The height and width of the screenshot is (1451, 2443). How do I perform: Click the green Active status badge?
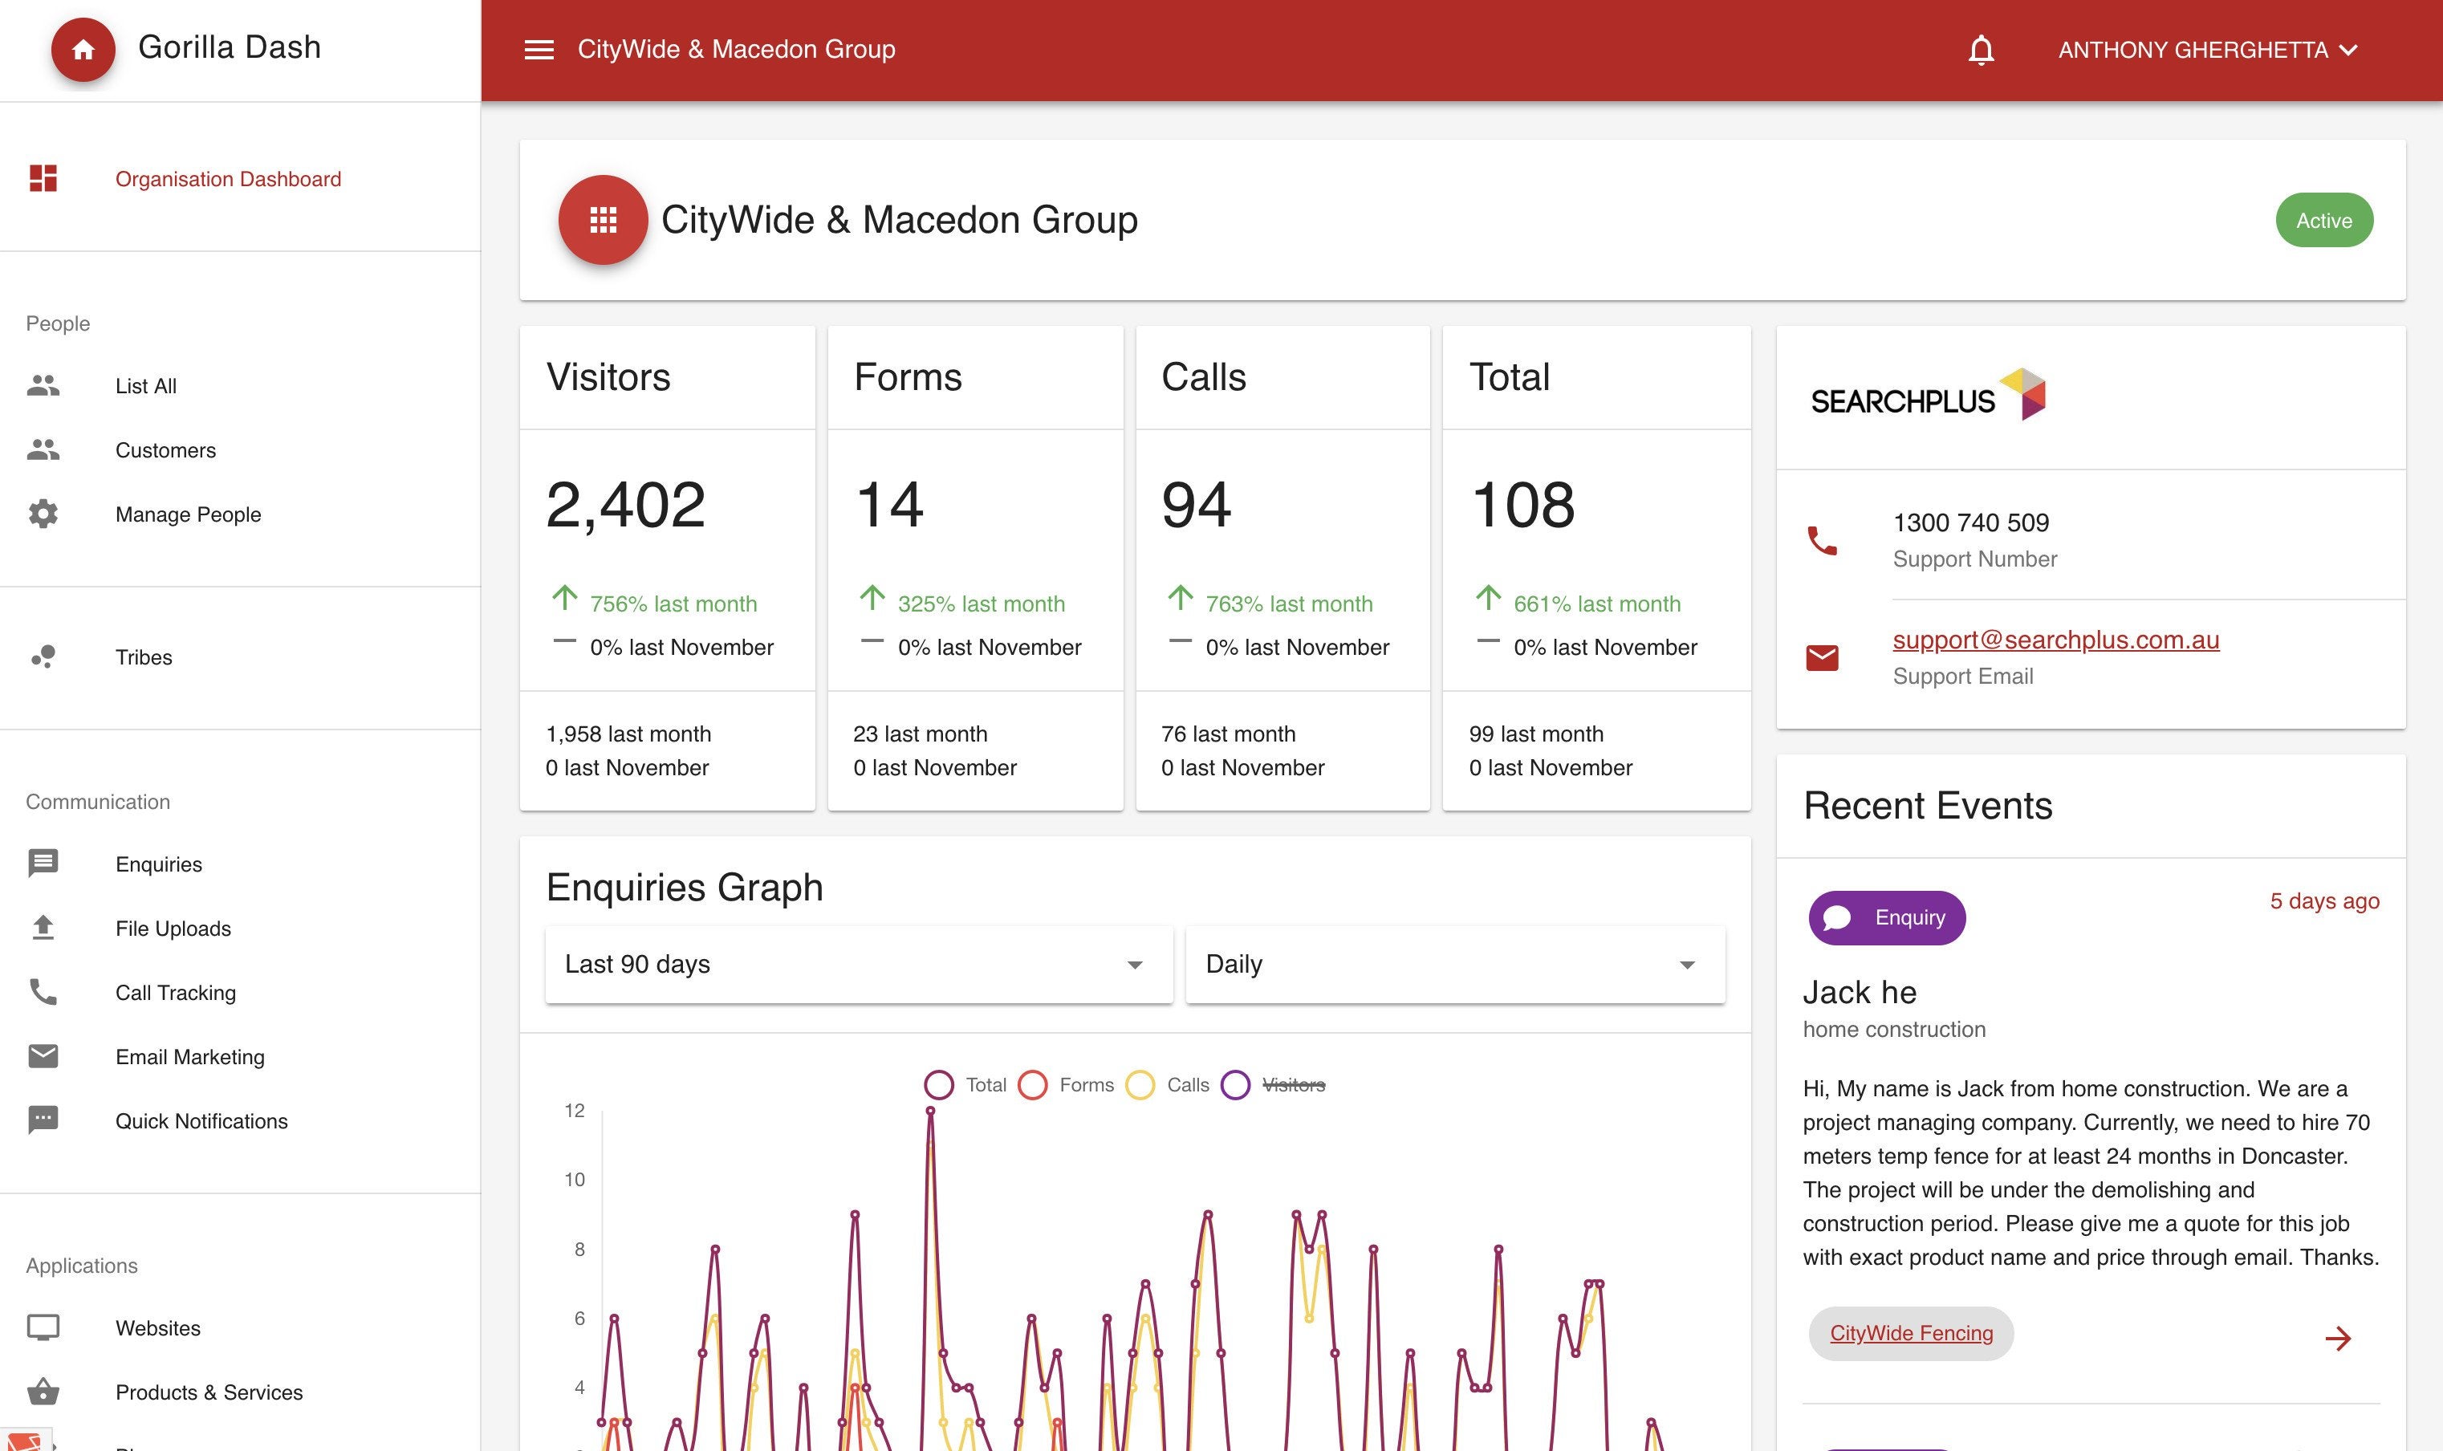(x=2323, y=220)
